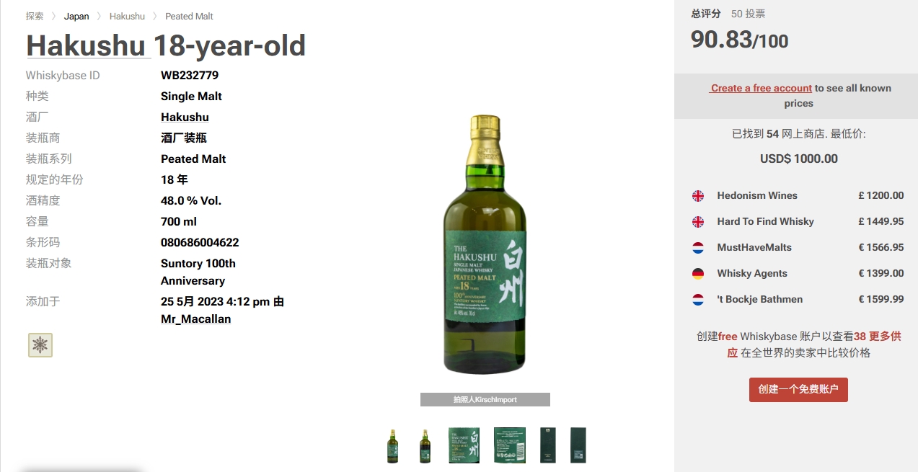Open the second bottle thumbnail
Screen dimensions: 918x472
(x=425, y=445)
